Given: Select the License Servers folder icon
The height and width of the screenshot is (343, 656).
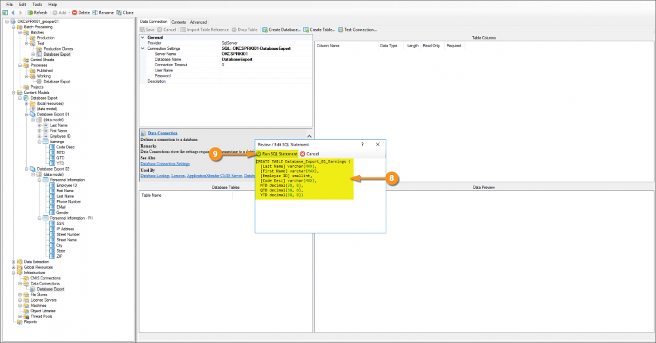Looking at the screenshot, I should [x=26, y=300].
